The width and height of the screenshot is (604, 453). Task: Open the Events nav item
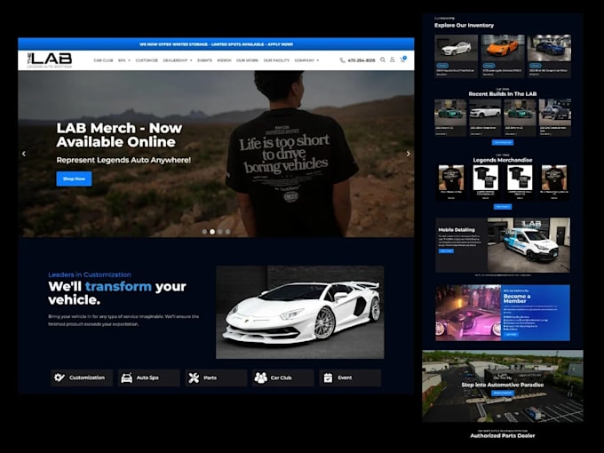pos(204,60)
